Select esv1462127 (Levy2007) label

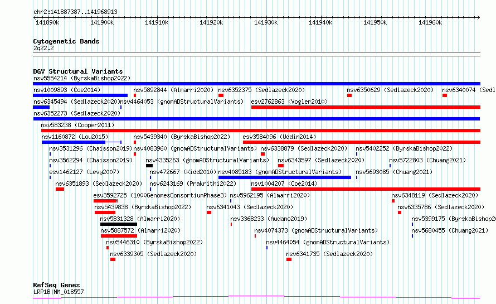[x=84, y=172]
